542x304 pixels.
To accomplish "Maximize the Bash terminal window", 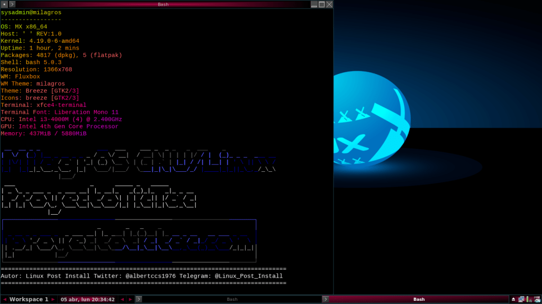I will (321, 4).
